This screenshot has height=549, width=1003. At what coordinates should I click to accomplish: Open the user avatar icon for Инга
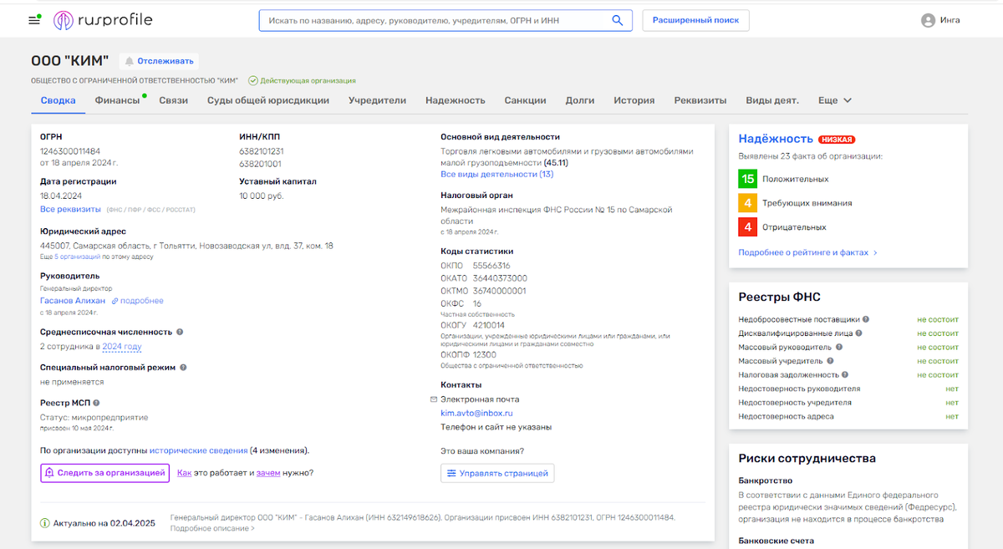click(x=928, y=20)
